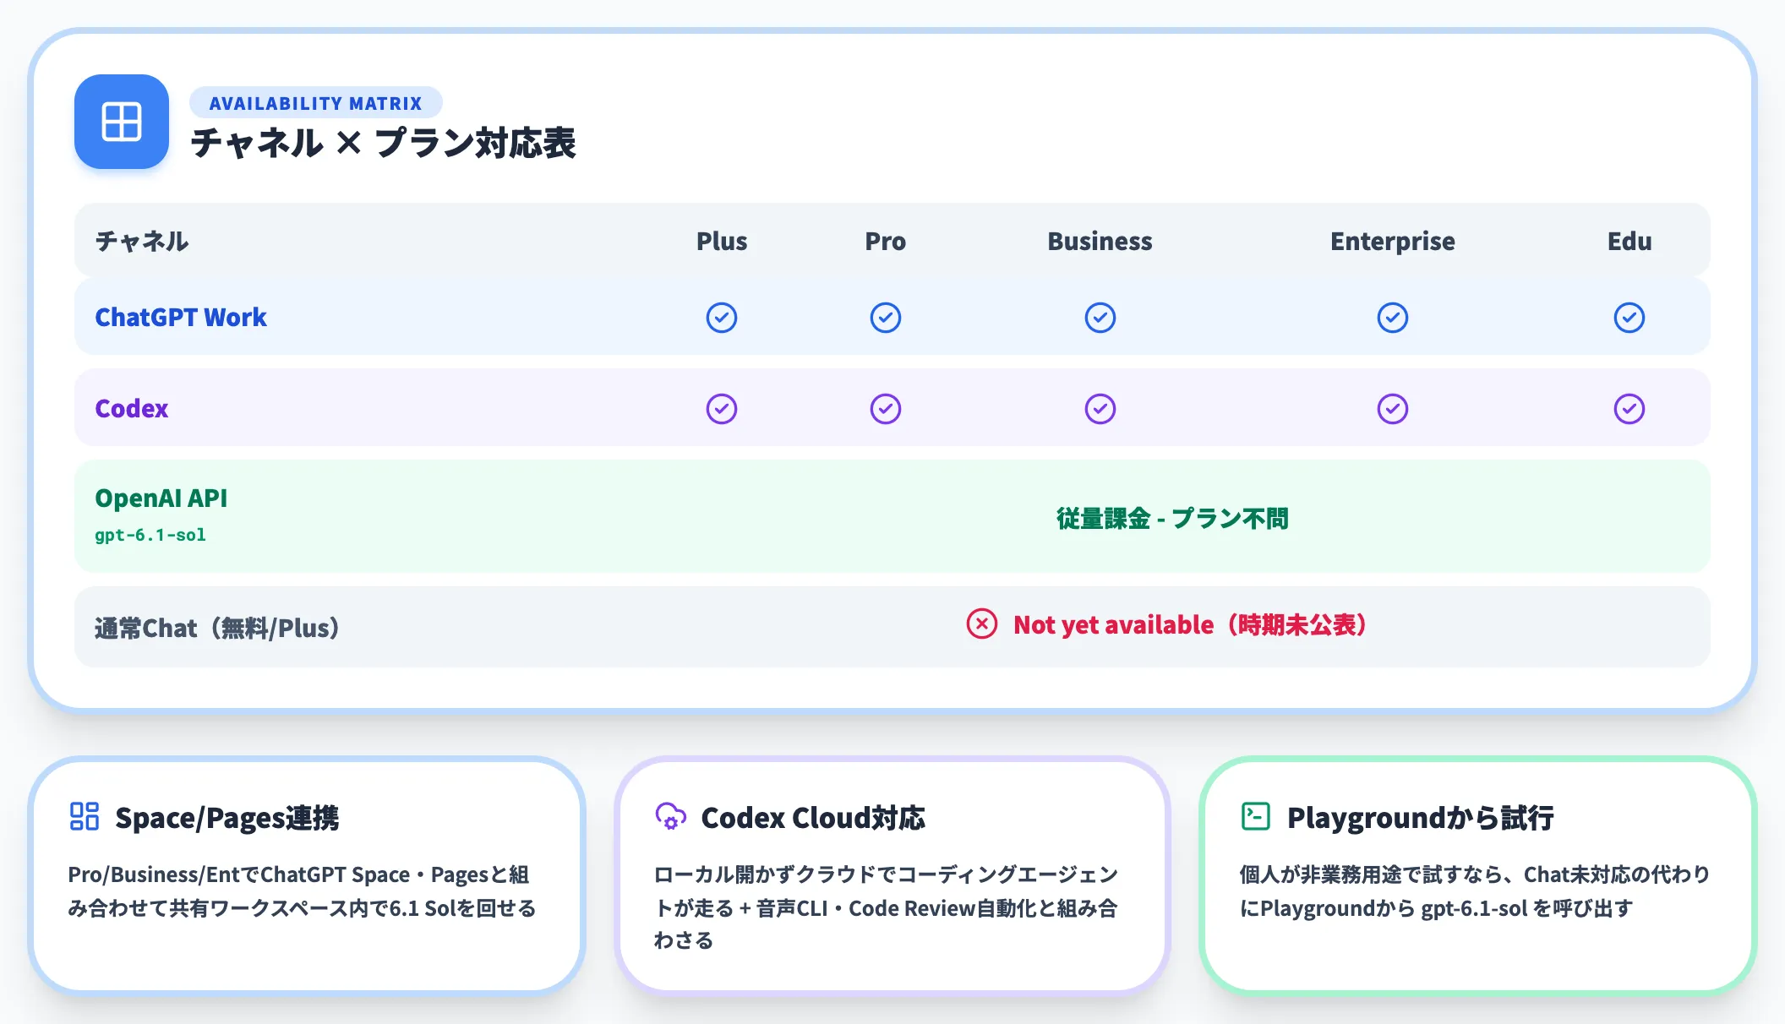Screen dimensions: 1785x1024
Task: Click the Playgroundから試行 card title
Action: coord(1421,818)
